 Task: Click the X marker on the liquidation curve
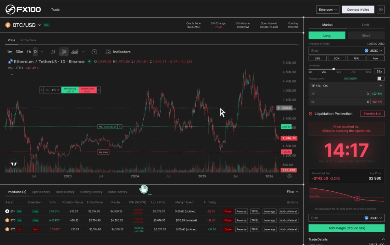tap(357, 198)
